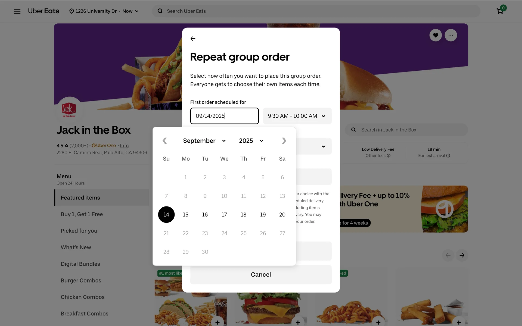
Task: Go to next month in calendar
Action: coord(284,141)
